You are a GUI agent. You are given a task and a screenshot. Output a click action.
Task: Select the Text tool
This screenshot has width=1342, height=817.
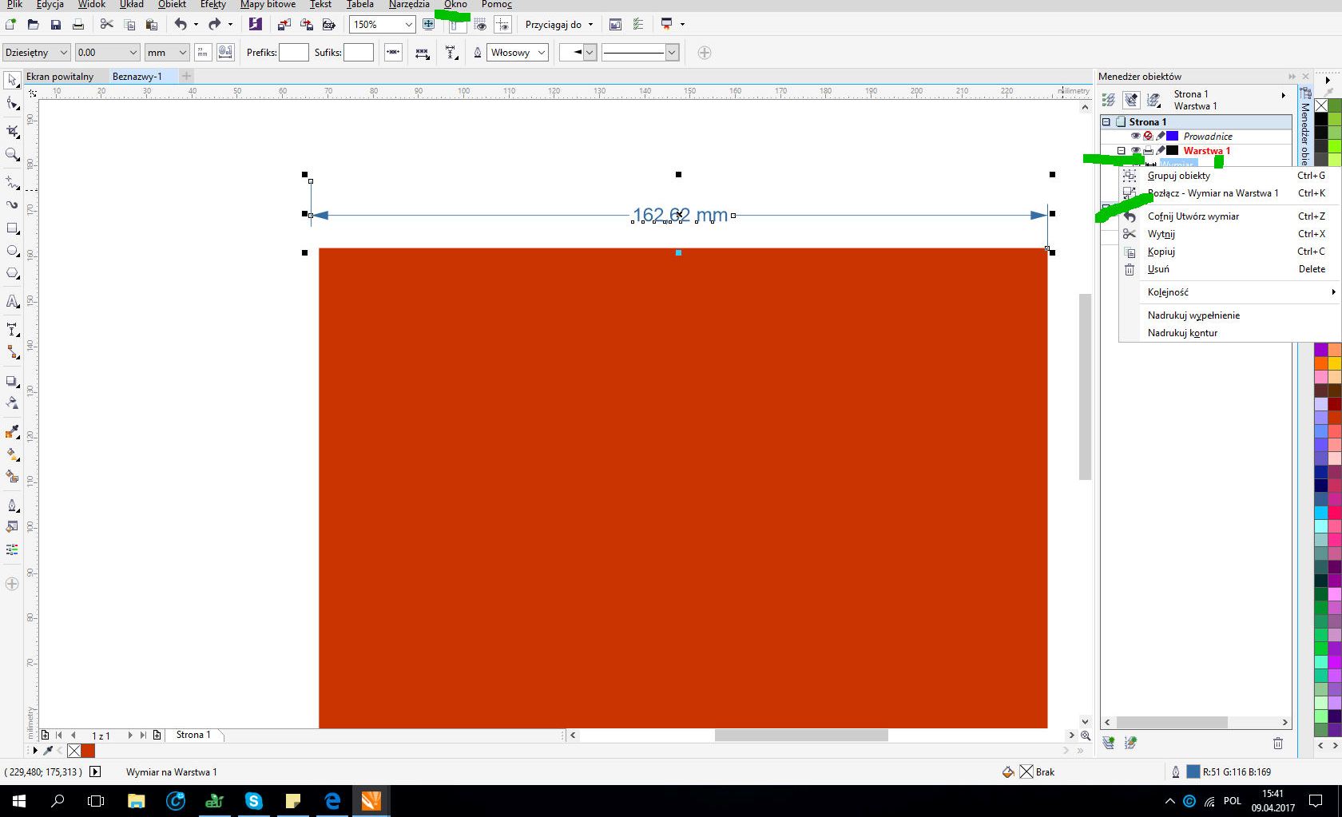point(12,302)
